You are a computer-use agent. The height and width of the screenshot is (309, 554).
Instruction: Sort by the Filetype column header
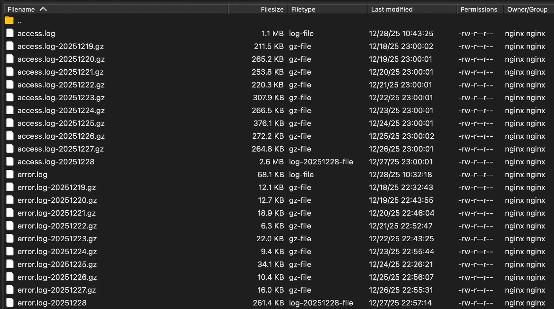pos(303,9)
